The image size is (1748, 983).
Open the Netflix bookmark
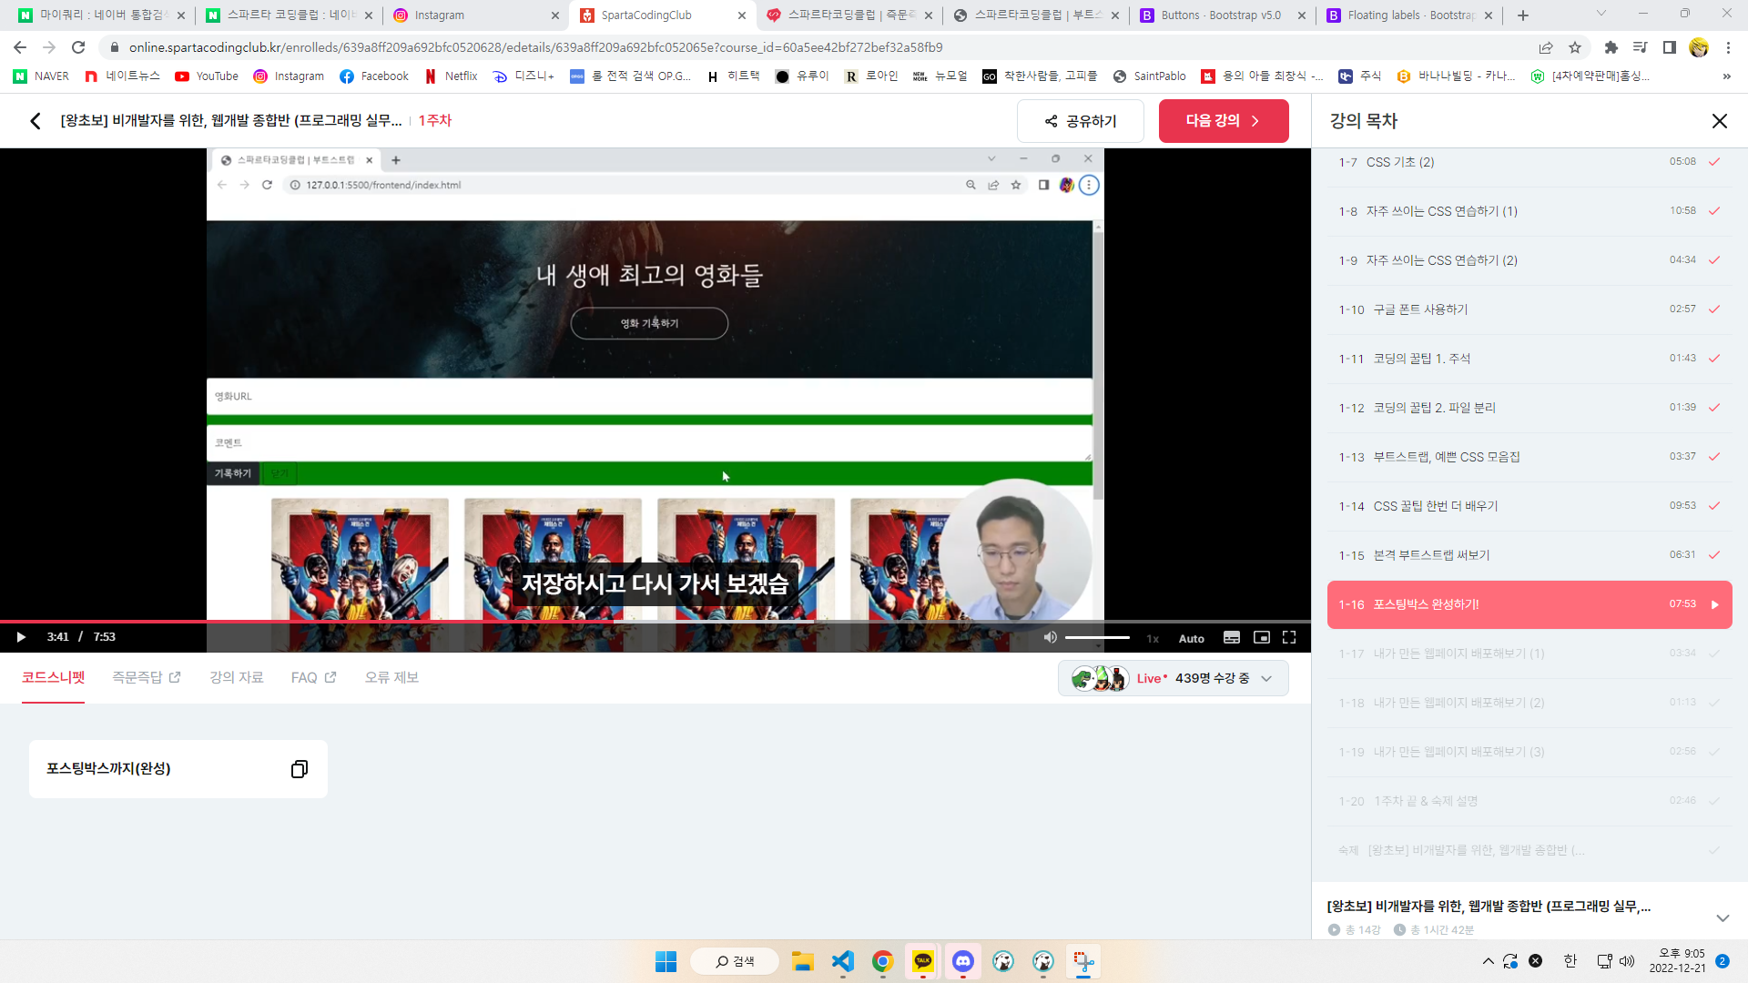(451, 76)
